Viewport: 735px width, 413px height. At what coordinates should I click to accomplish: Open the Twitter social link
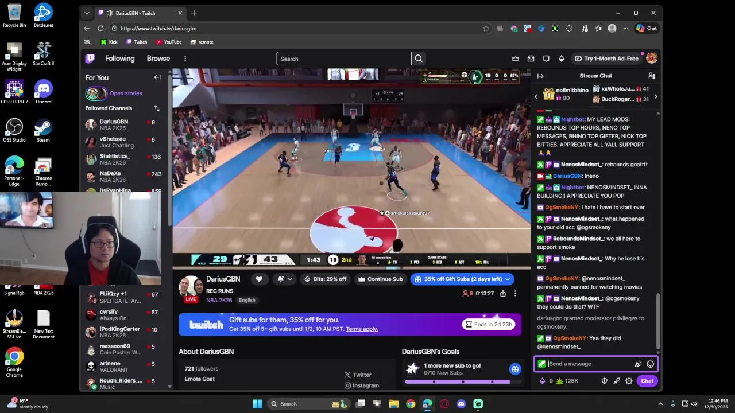358,375
